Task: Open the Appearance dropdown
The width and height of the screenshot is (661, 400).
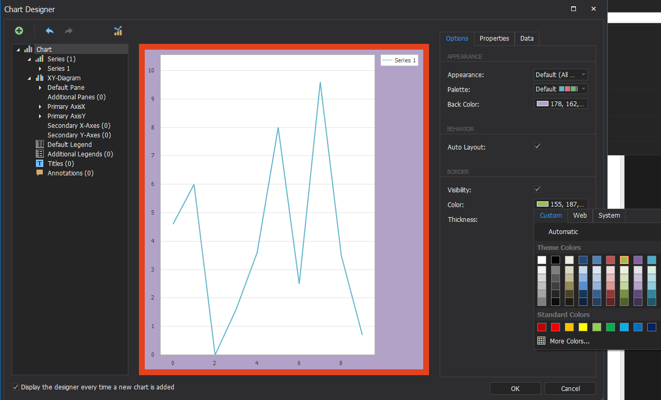Action: [561, 75]
